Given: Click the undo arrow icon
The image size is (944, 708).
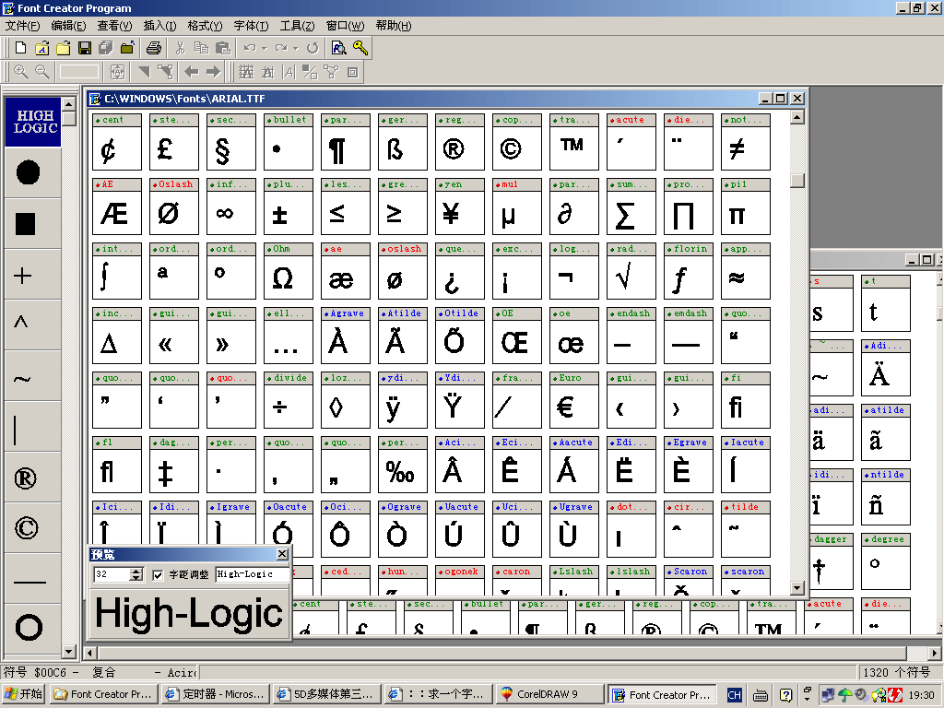Looking at the screenshot, I should click(x=250, y=48).
